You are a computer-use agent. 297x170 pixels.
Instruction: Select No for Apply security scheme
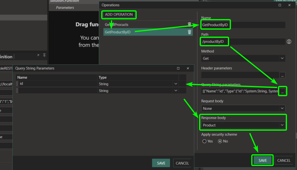click(220, 141)
